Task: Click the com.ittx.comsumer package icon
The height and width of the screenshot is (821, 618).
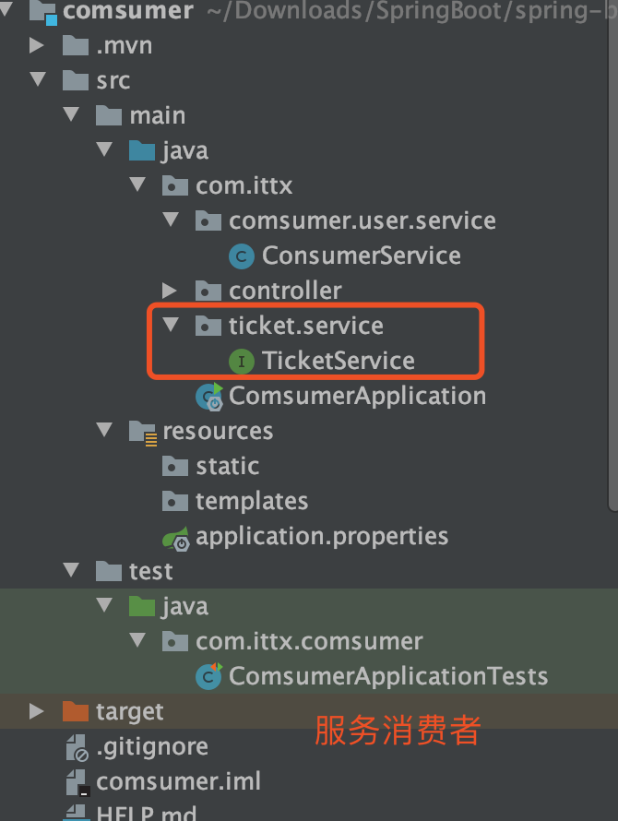Action: tap(175, 641)
